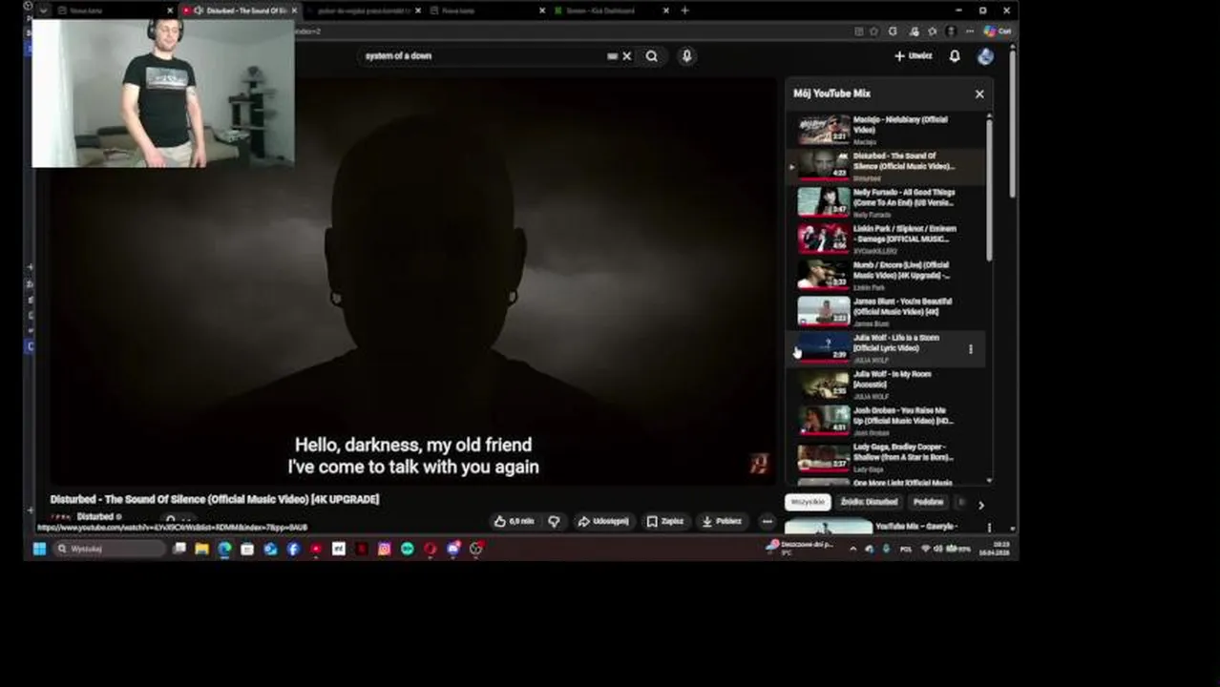Image resolution: width=1220 pixels, height=687 pixels.
Task: Play Maciejo - Nielubiany from the mix
Action: click(887, 130)
